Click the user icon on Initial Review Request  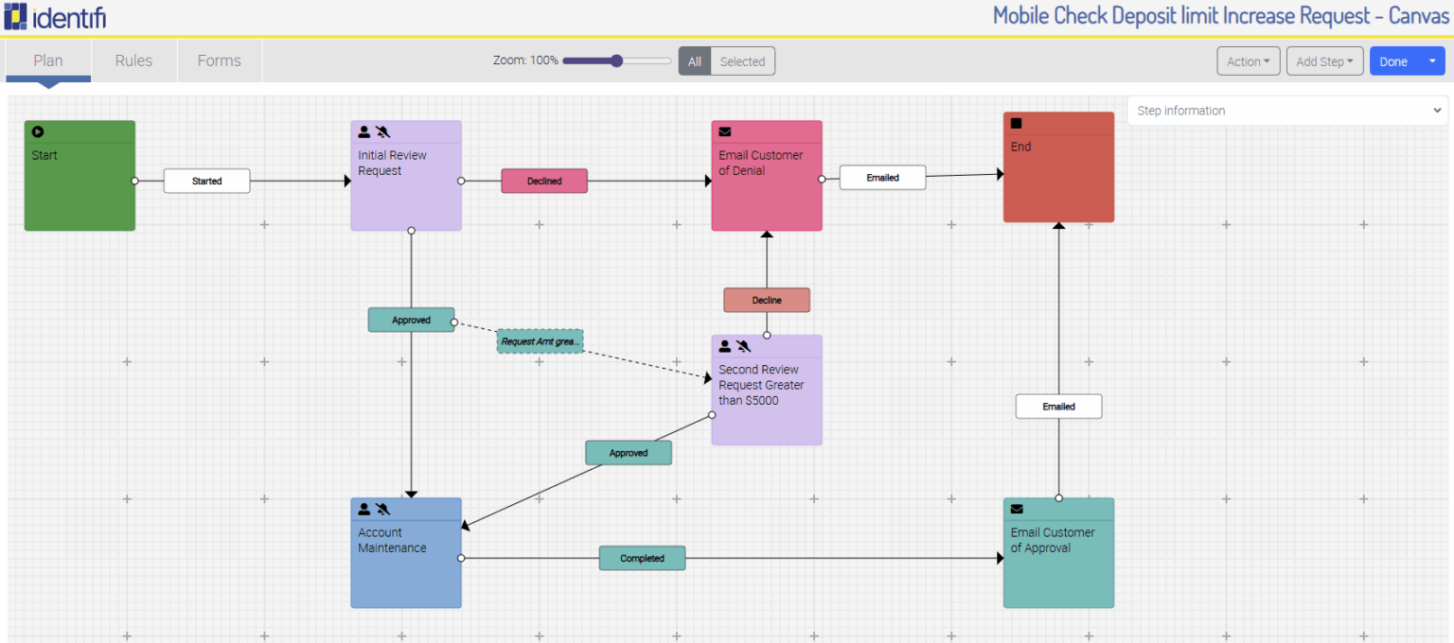pyautogui.click(x=363, y=131)
